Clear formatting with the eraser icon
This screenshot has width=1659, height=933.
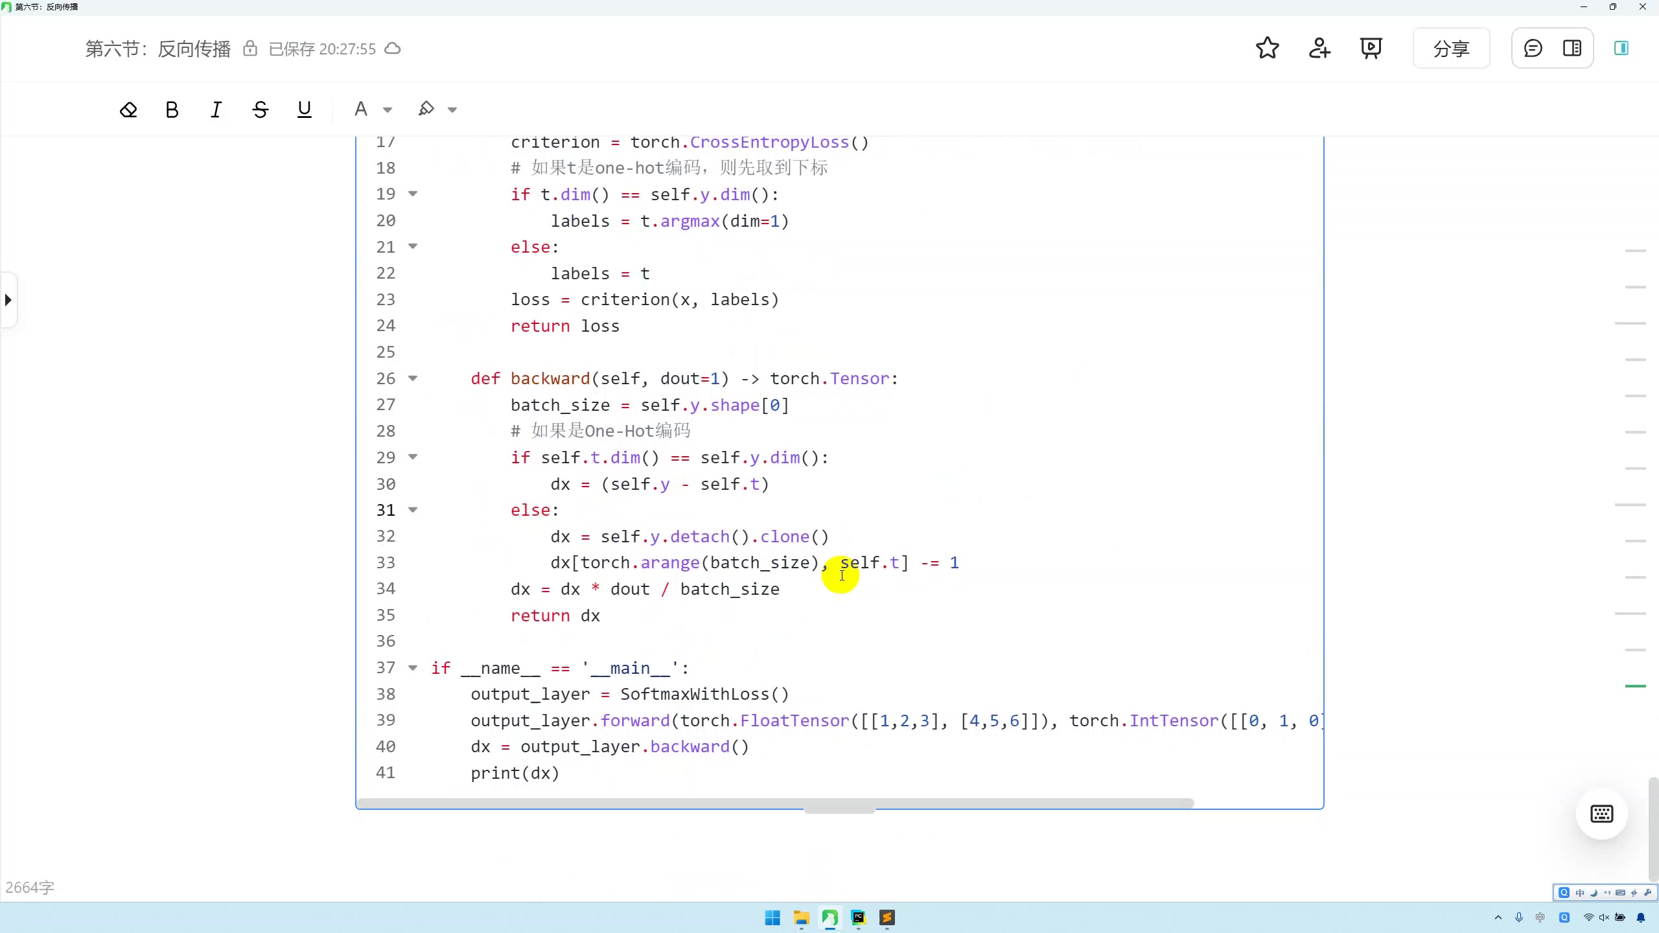[x=128, y=108]
